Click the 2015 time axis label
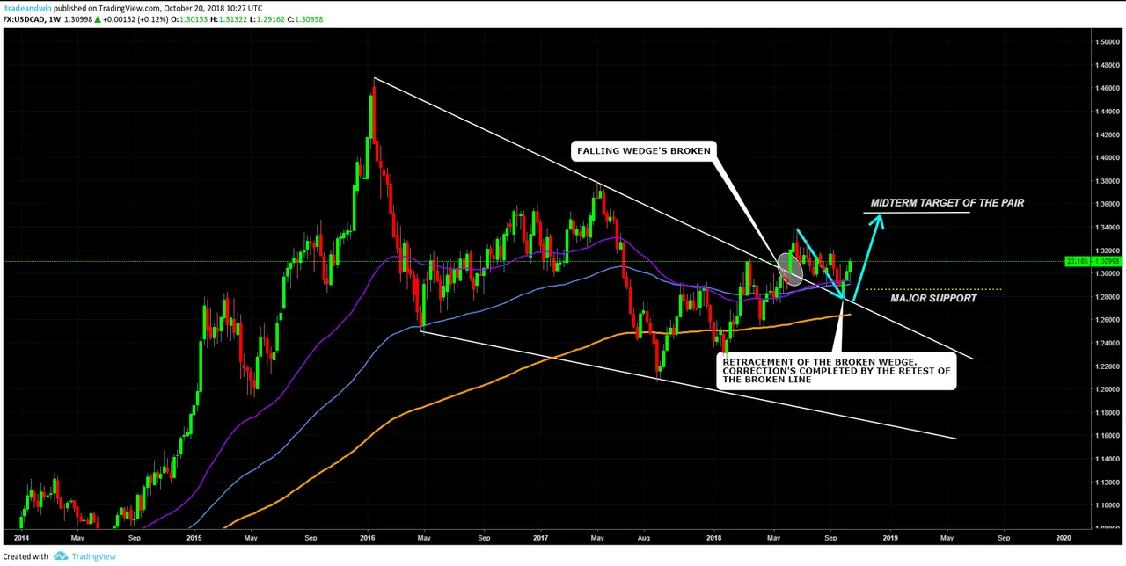Screen dimensions: 1126x566 194,538
